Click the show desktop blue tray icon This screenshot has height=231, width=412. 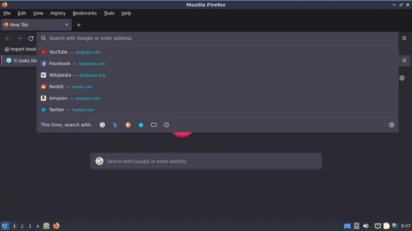(347, 226)
